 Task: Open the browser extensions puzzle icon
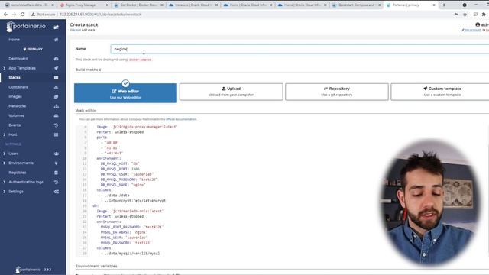tap(484, 15)
